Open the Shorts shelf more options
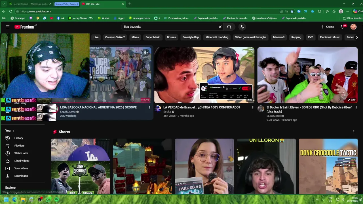Screen dimensions: 363x204 click(x=354, y=132)
